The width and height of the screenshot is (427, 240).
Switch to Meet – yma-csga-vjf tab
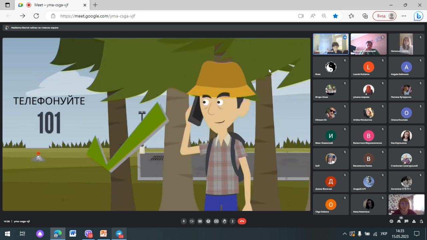(x=52, y=5)
